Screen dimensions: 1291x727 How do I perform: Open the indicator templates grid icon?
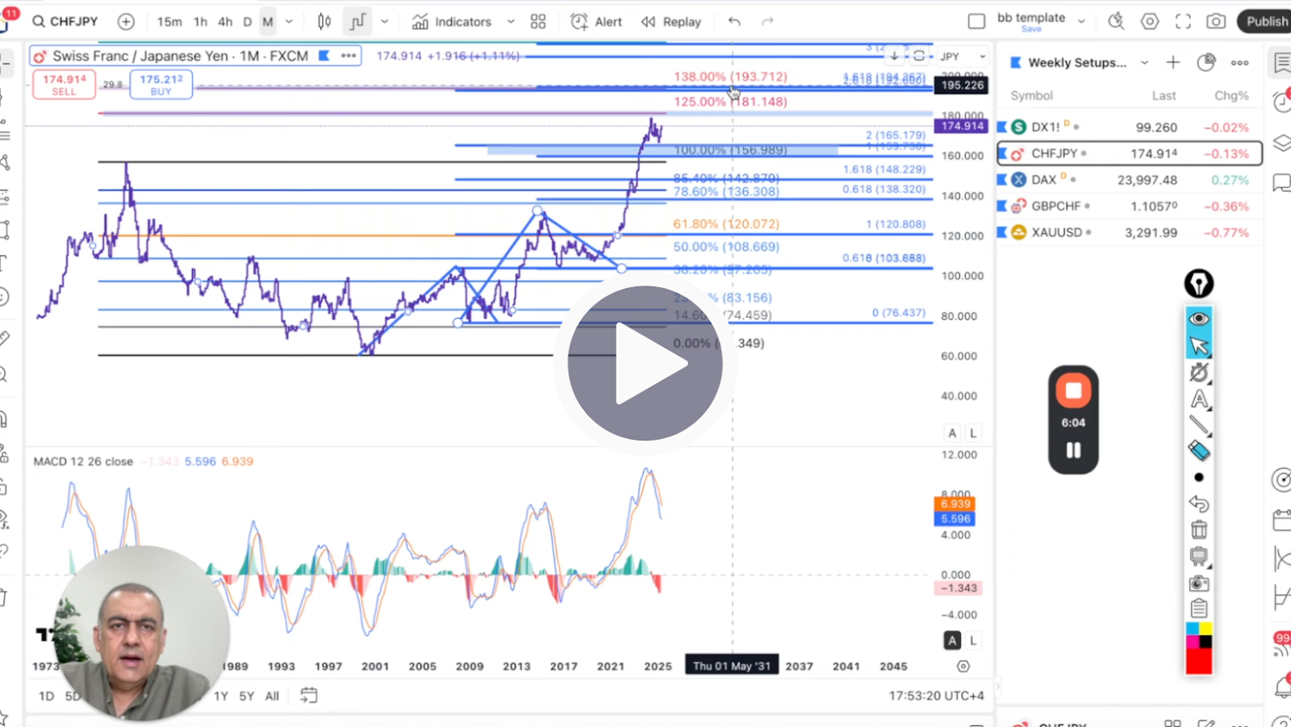tap(538, 22)
